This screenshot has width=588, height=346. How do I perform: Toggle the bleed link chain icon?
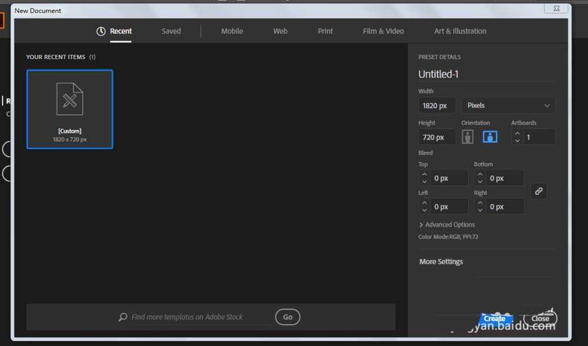[539, 191]
